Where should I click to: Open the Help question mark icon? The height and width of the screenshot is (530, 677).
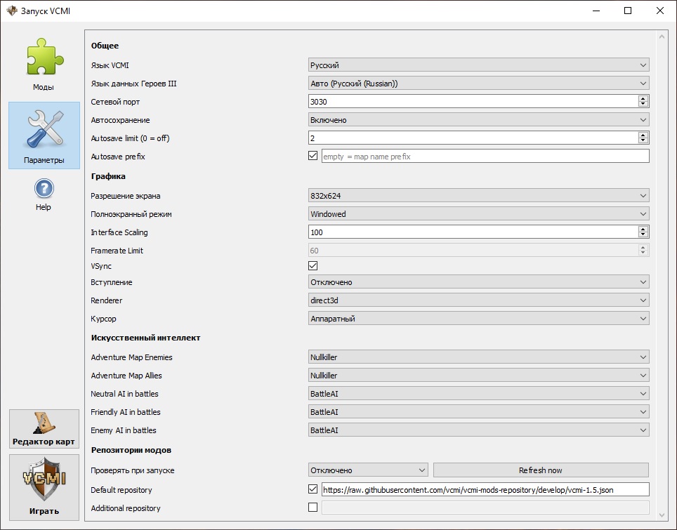(44, 189)
